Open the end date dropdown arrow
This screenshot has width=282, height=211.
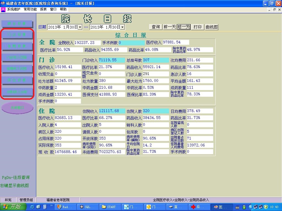point(123,27)
